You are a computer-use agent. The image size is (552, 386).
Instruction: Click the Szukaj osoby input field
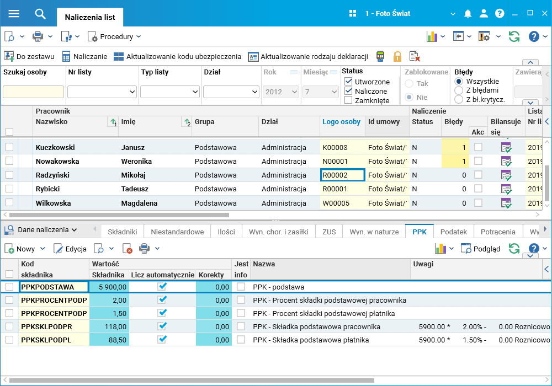click(33, 92)
